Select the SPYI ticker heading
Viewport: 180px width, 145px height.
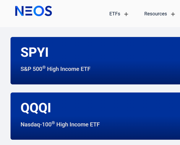[x=35, y=52]
